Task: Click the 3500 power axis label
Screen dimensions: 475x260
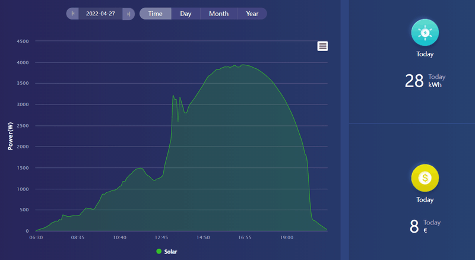Action: pyautogui.click(x=23, y=83)
